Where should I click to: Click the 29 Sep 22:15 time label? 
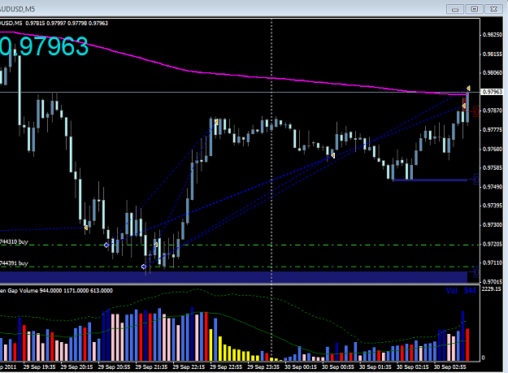tap(189, 367)
